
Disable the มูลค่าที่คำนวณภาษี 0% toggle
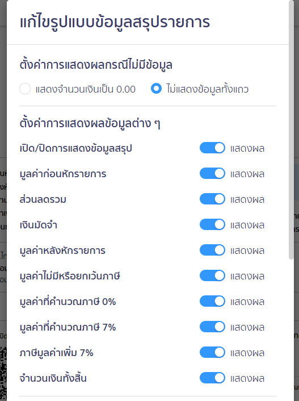(212, 302)
